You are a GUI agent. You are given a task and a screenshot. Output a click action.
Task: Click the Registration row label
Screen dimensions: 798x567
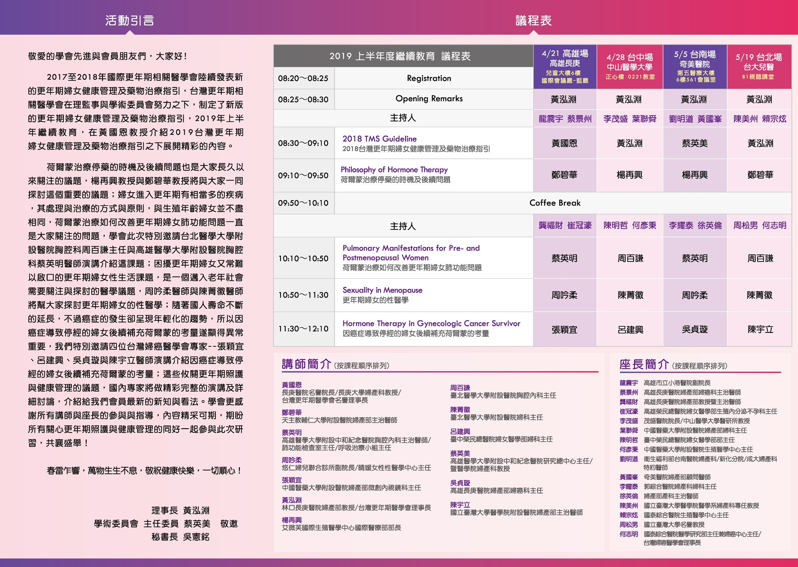[x=429, y=78]
